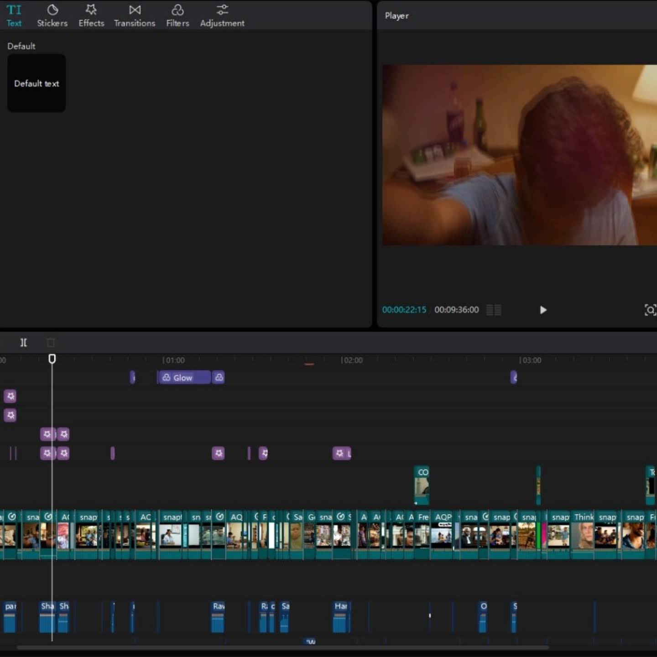
Task: Toggle the grid layout icon beside timecode
Action: [x=494, y=310]
